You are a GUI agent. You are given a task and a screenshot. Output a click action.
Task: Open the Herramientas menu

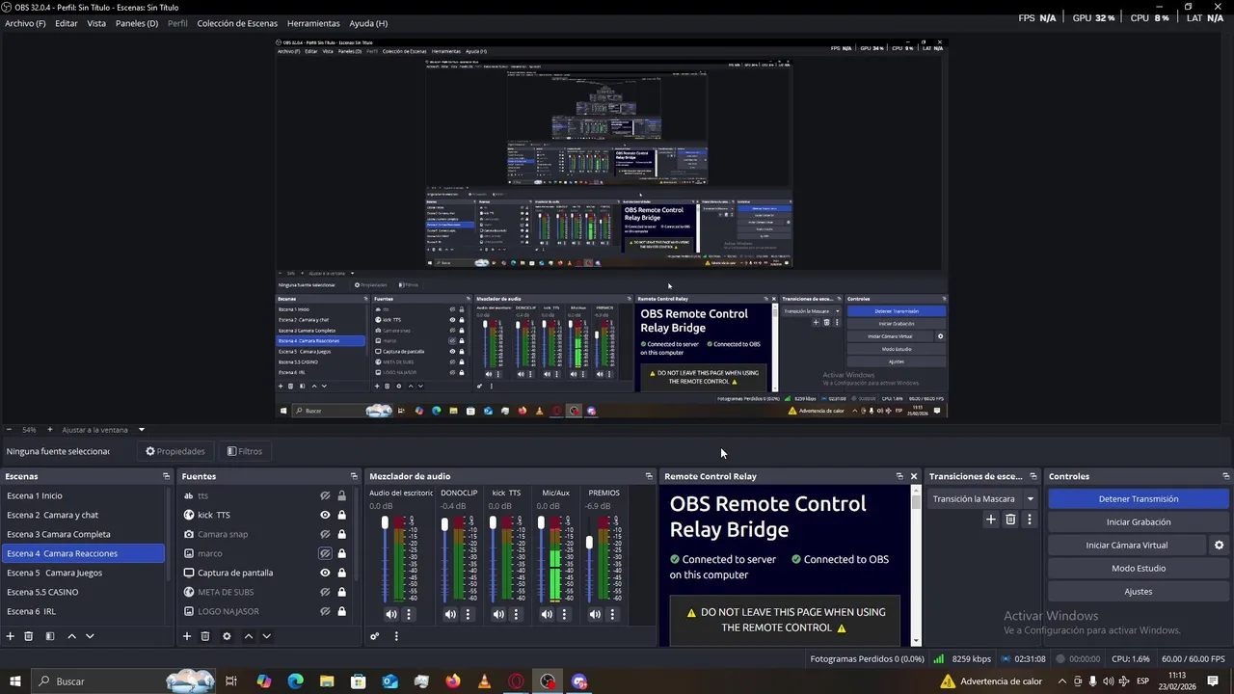(x=313, y=23)
